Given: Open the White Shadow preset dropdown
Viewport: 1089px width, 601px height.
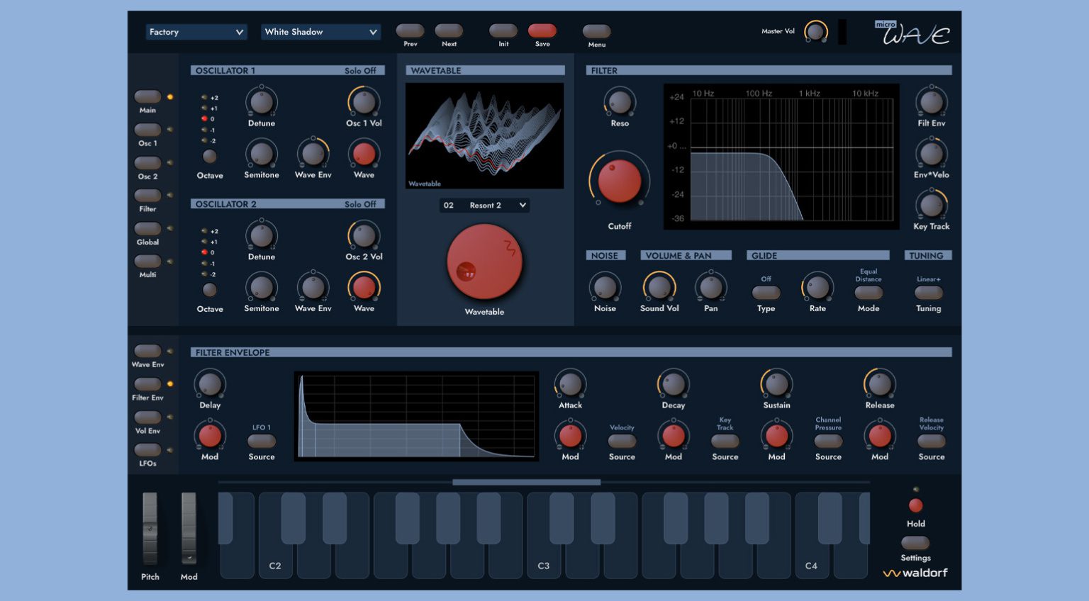Looking at the screenshot, I should click(320, 32).
